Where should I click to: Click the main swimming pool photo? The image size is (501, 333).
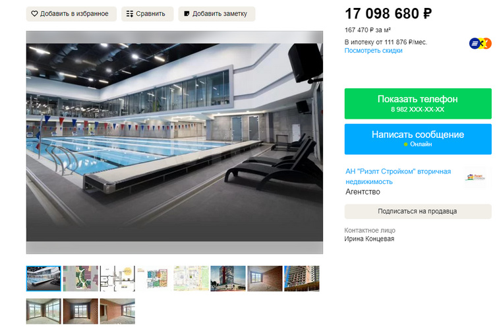(175, 142)
